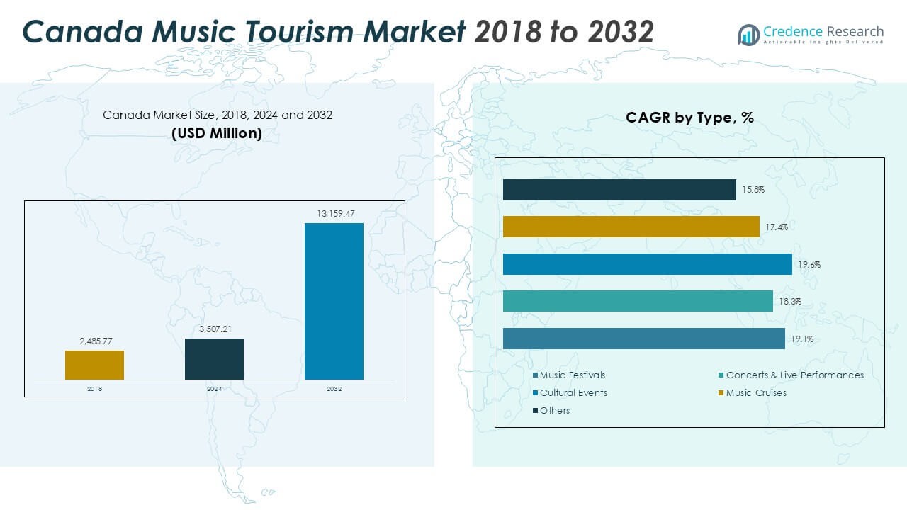Viewport: 907px width, 510px height.
Task: Click the dark 2024 market size bar
Action: (x=214, y=358)
